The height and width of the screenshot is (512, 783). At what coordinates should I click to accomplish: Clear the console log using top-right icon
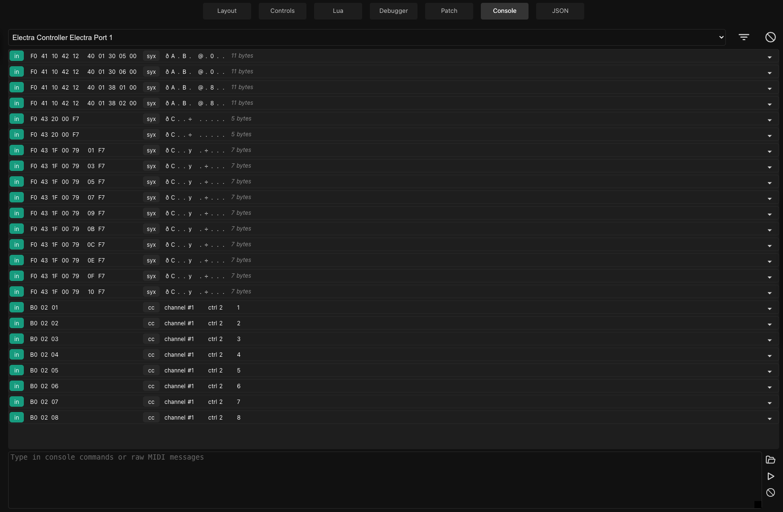[770, 37]
